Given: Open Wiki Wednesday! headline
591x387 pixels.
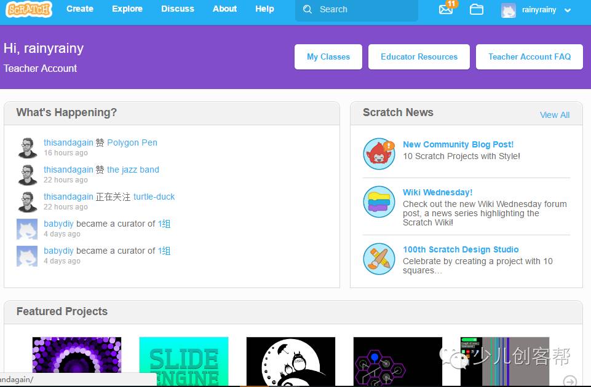Looking at the screenshot, I should click(x=438, y=192).
